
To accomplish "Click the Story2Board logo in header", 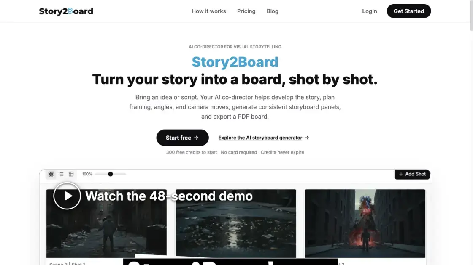I will coord(66,11).
